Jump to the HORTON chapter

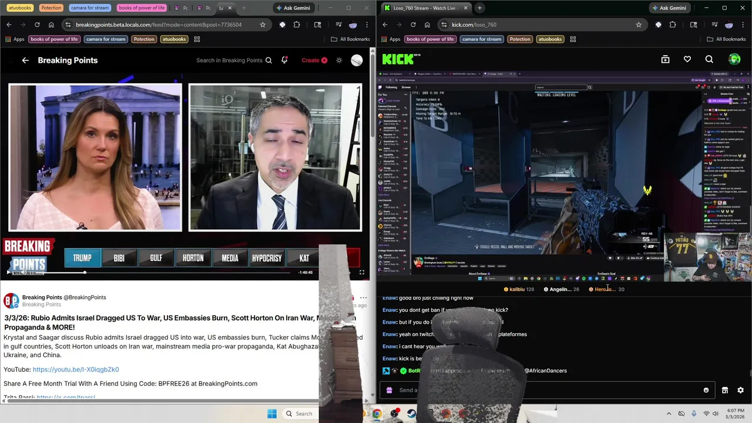point(193,258)
